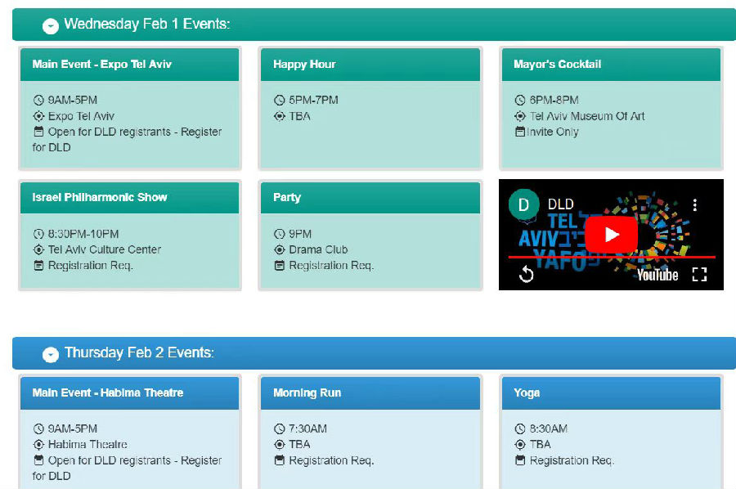This screenshot has height=489, width=736.
Task: Click calendar icon beside Party Registration Req.
Action: pos(280,266)
